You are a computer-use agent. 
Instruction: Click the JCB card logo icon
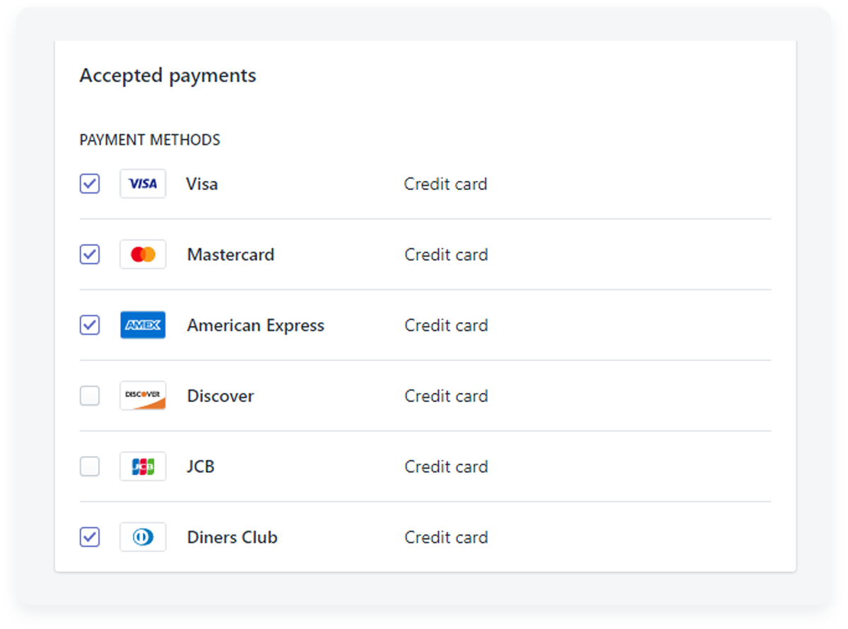coord(143,466)
